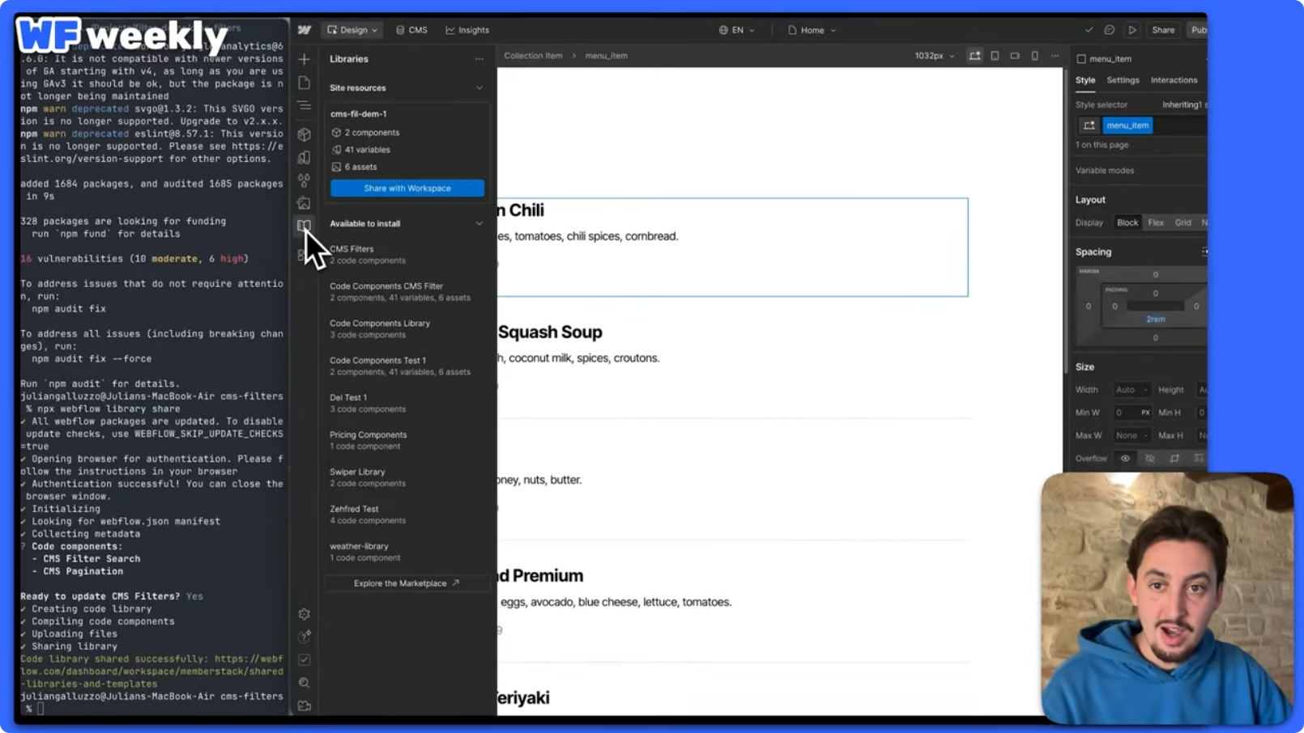Set Overflow to hidden crossed-eye icon
Image resolution: width=1304 pixels, height=733 pixels.
tap(1149, 459)
